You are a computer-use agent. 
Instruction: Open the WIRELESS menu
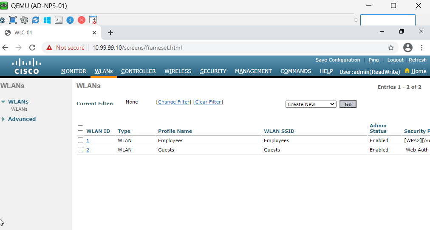[178, 71]
